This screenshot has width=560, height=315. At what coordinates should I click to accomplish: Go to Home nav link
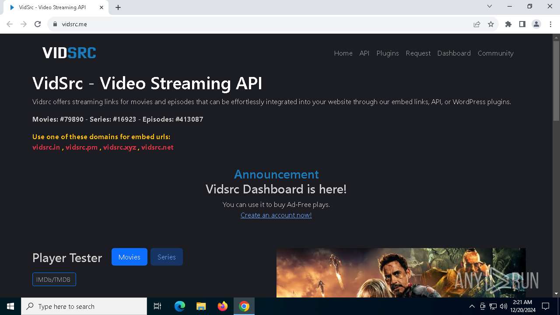tap(343, 53)
